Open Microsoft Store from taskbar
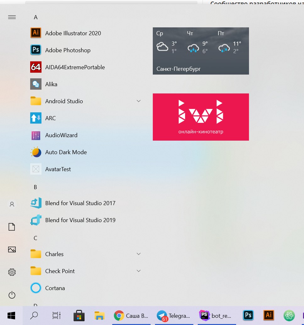Image resolution: width=304 pixels, height=325 pixels. coord(79,316)
